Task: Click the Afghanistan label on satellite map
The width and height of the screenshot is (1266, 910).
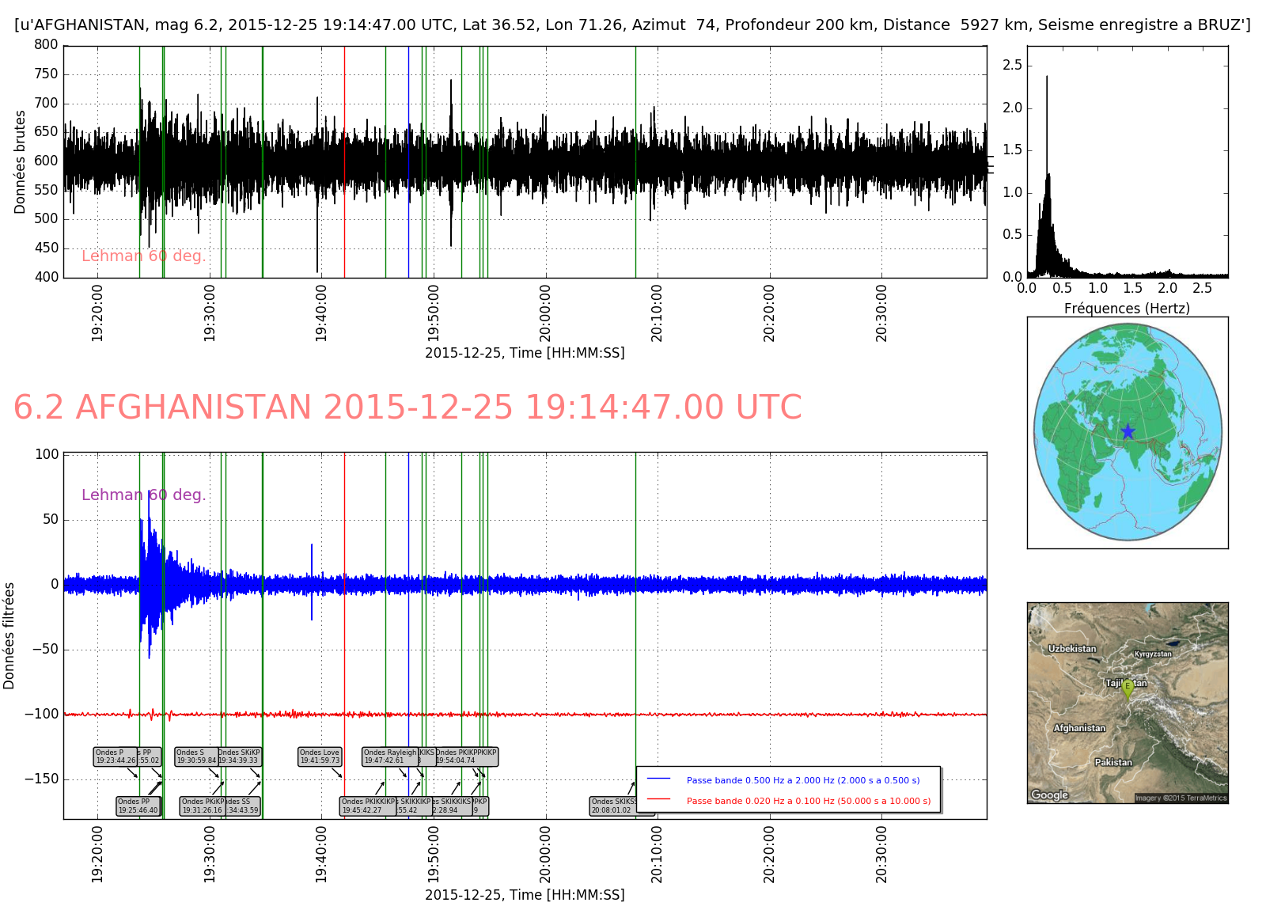Action: point(1079,728)
